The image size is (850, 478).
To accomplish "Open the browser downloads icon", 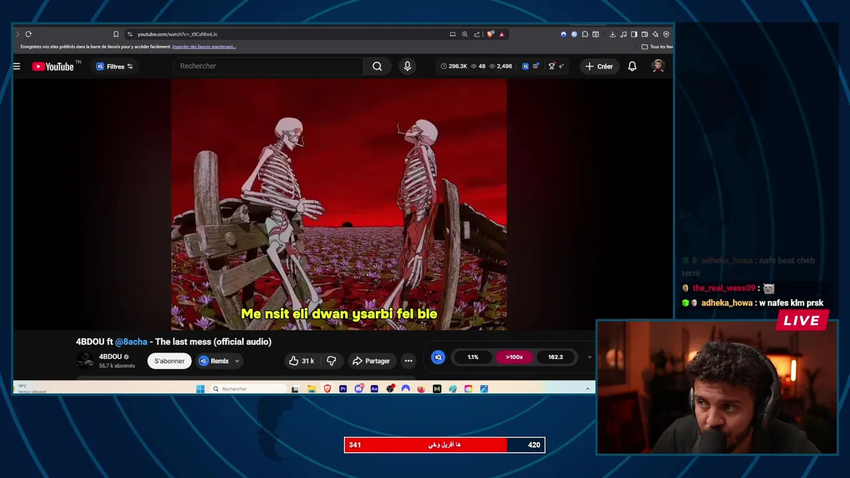I will 612,34.
